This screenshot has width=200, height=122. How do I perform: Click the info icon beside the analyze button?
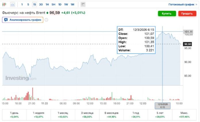(46, 20)
